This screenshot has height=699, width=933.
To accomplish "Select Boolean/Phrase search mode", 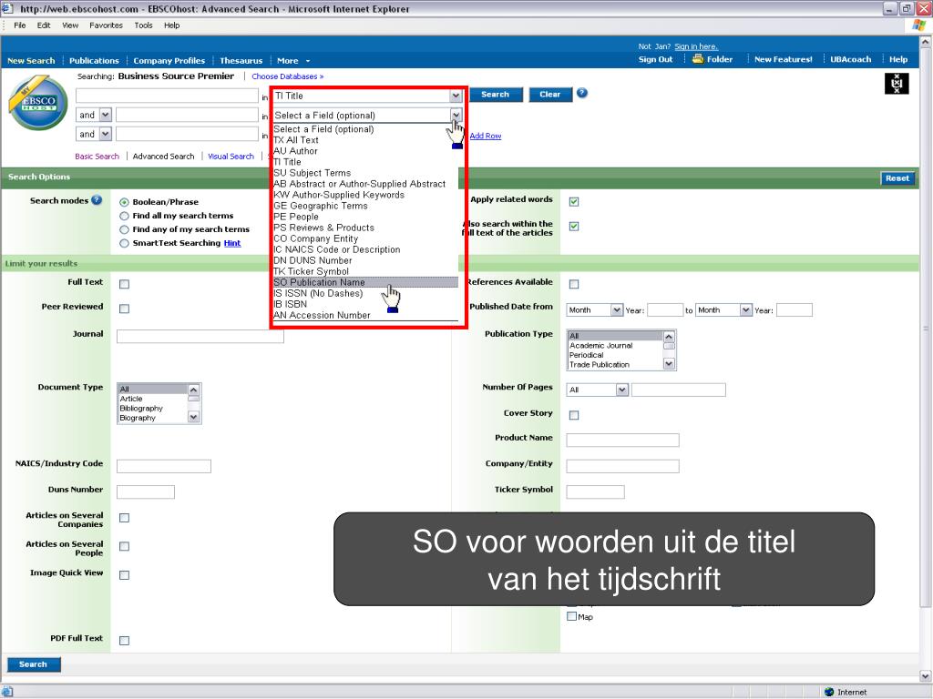I will click(x=124, y=202).
